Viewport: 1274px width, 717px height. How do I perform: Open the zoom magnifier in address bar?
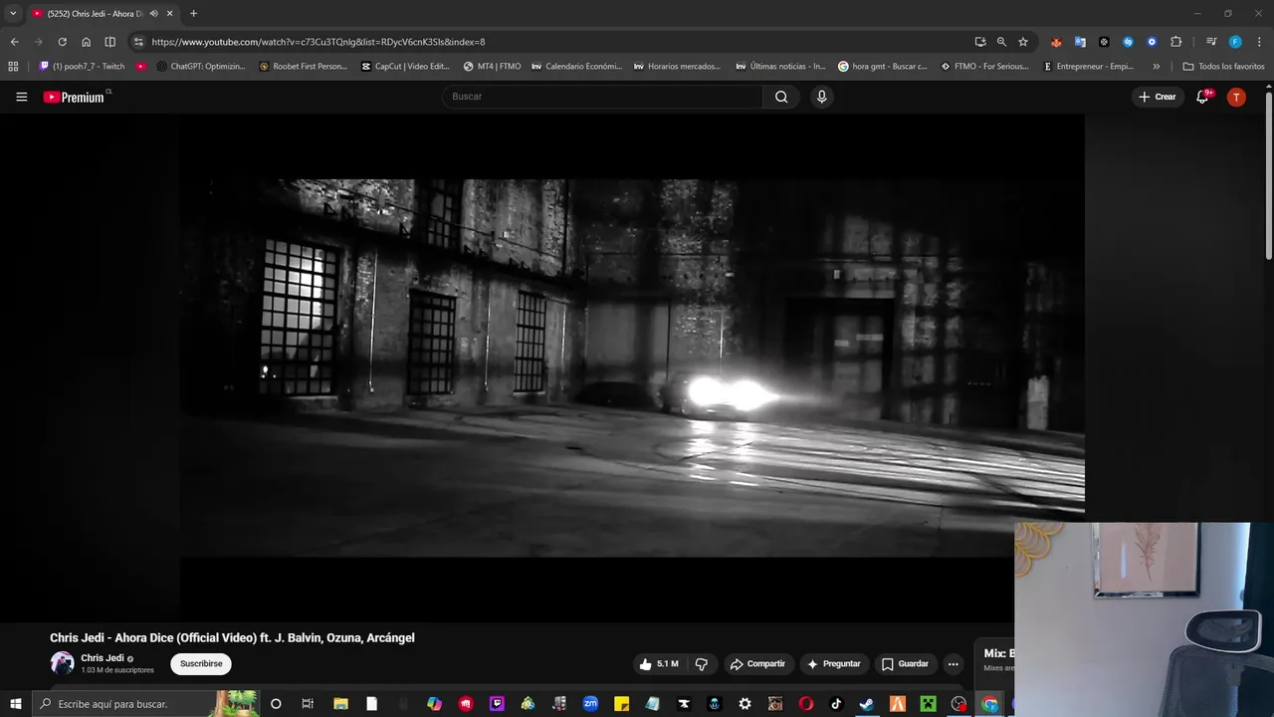(x=1001, y=42)
